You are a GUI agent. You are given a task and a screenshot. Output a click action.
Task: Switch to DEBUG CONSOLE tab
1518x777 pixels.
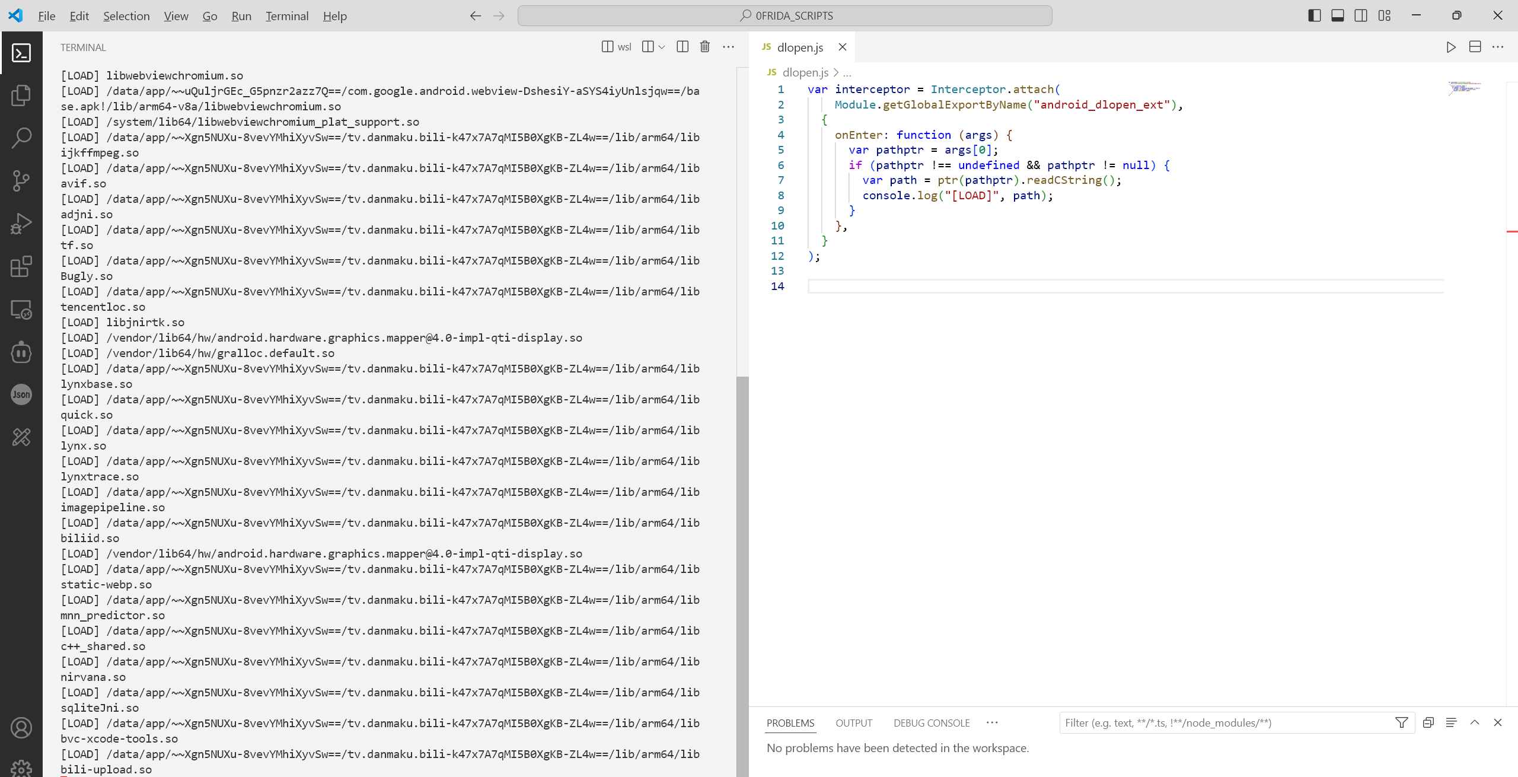tap(931, 723)
